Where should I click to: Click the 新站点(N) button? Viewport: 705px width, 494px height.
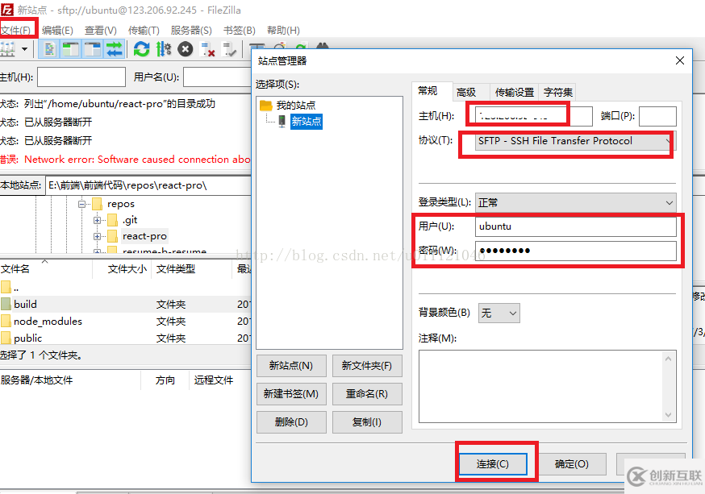[291, 366]
